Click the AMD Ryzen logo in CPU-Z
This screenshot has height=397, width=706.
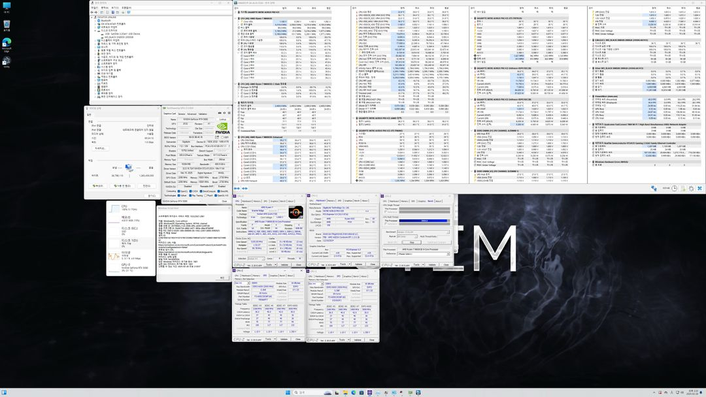(x=295, y=212)
